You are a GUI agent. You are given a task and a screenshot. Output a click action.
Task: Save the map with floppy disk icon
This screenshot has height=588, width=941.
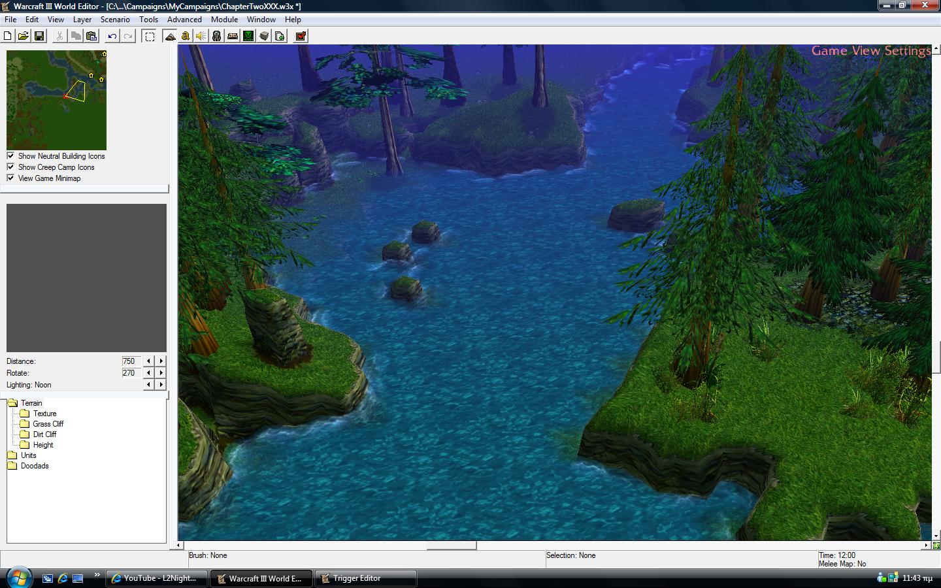tap(39, 36)
